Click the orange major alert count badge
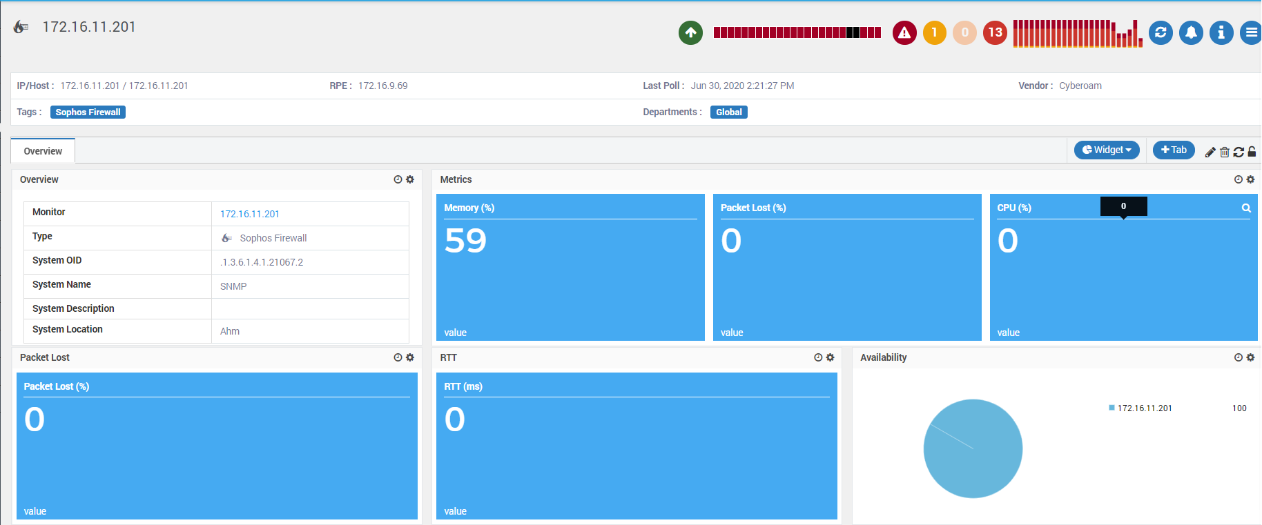 click(935, 32)
